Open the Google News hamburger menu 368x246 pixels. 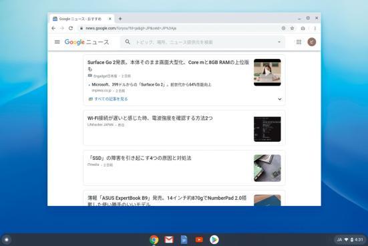[x=57, y=42]
